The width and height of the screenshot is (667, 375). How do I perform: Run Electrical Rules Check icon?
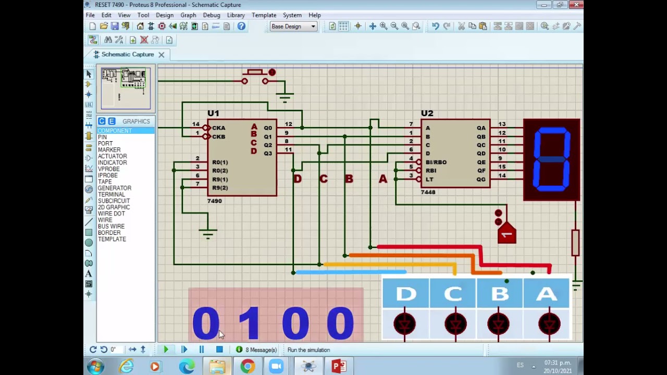pos(169,40)
